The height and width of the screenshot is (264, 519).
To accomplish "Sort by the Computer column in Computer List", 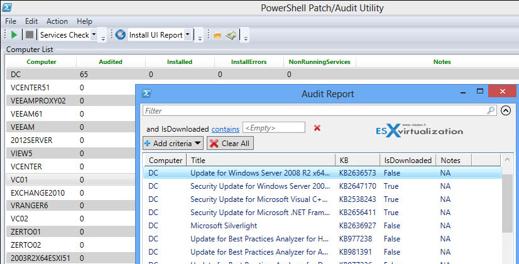I will [41, 62].
